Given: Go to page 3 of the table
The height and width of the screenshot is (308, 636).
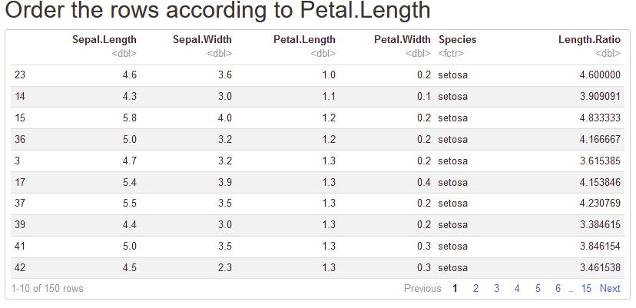Looking at the screenshot, I should 496,289.
